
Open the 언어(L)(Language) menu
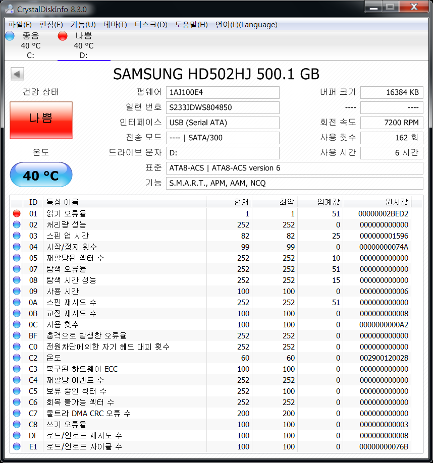(x=246, y=25)
